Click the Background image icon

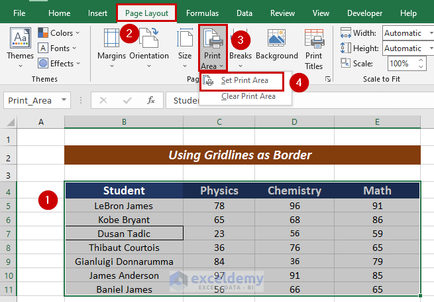[276, 38]
